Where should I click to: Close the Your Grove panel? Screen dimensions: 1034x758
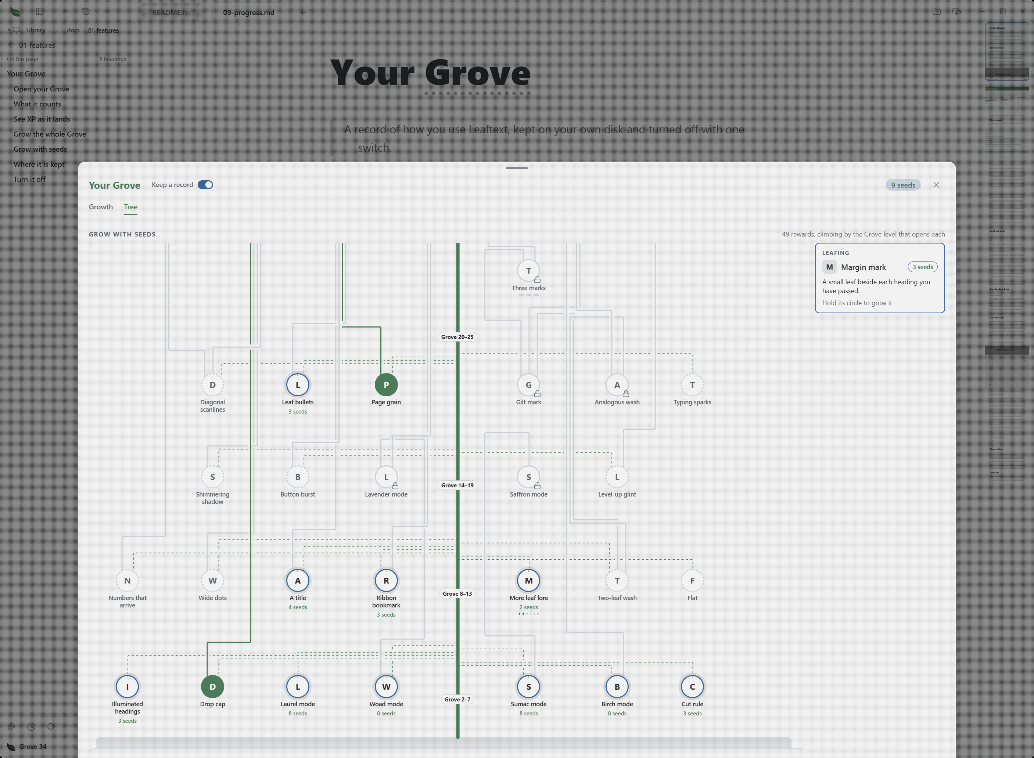(936, 185)
